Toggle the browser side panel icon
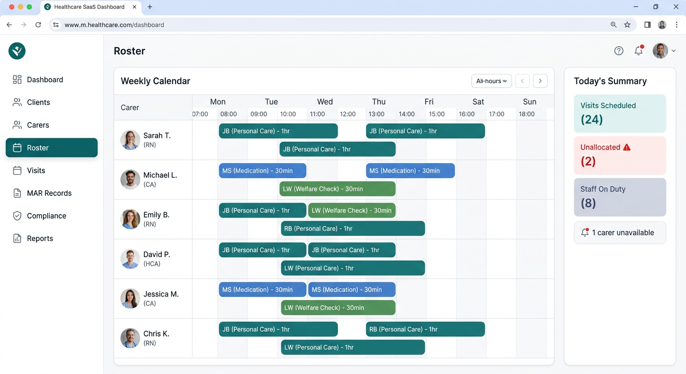This screenshot has height=374, width=686. (648, 25)
